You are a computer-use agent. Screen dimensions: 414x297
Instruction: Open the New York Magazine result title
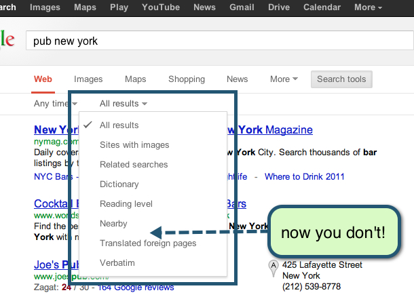click(x=270, y=130)
